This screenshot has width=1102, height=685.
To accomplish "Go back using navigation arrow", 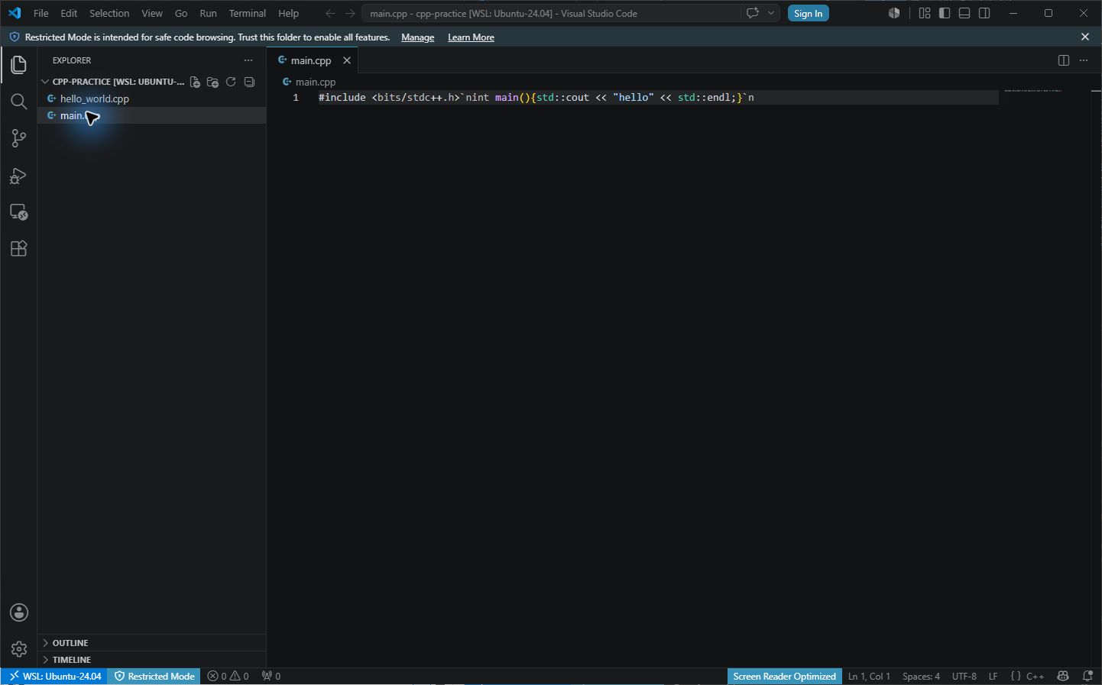I will [330, 13].
